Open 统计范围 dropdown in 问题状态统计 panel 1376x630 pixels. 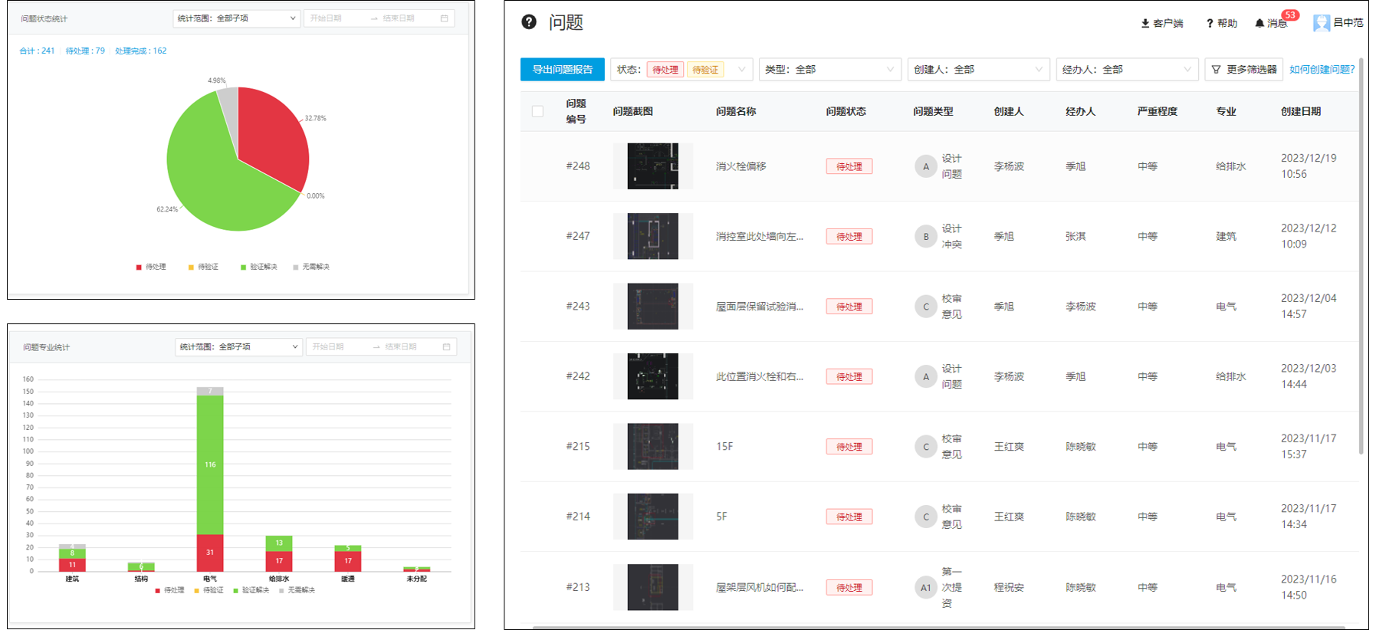click(236, 18)
